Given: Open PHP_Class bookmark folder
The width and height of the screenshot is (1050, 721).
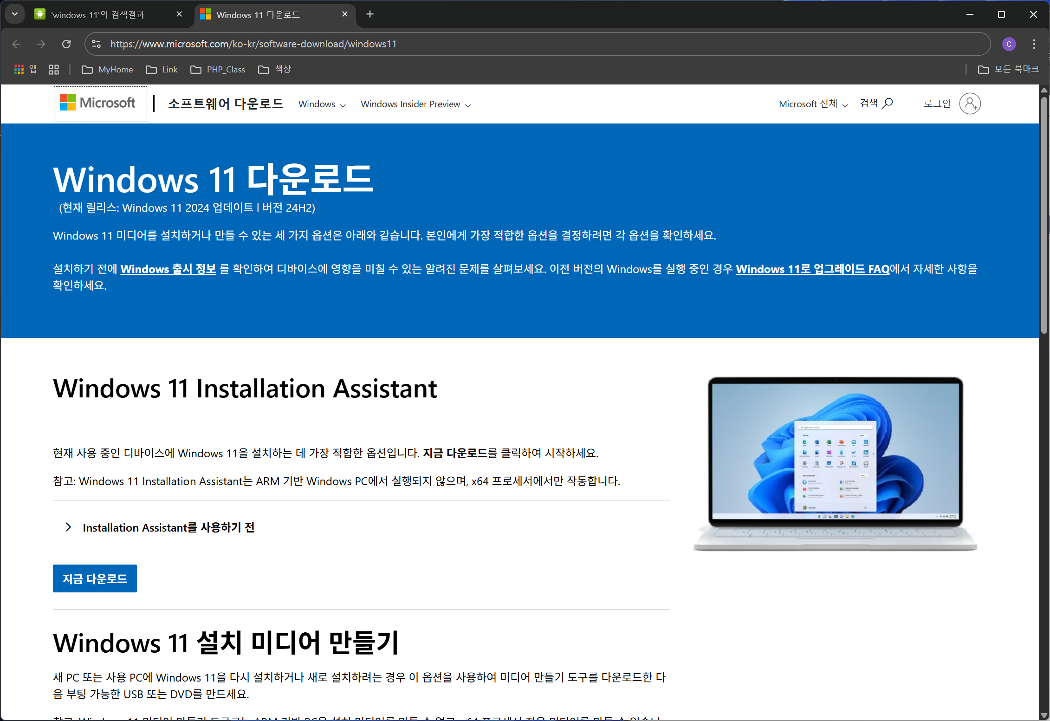Looking at the screenshot, I should coord(218,69).
